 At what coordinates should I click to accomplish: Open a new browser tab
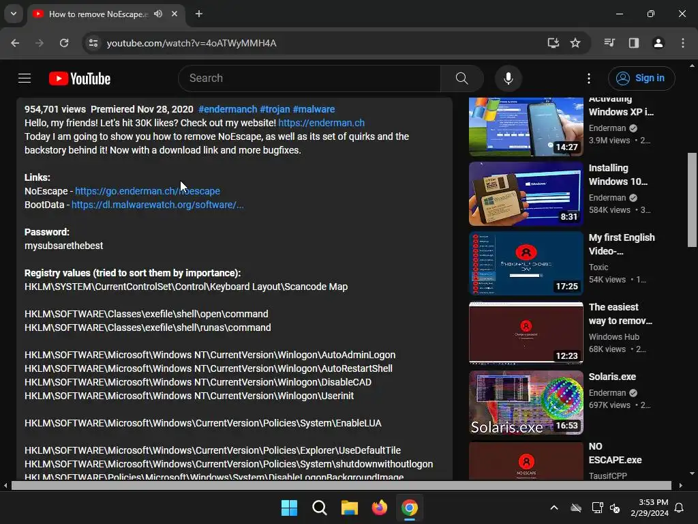(x=199, y=14)
